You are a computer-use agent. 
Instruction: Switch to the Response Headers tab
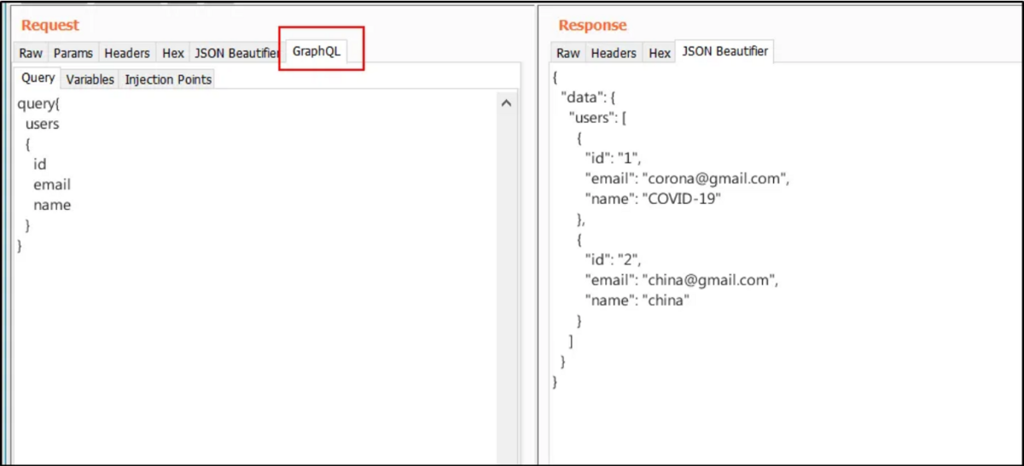point(614,53)
